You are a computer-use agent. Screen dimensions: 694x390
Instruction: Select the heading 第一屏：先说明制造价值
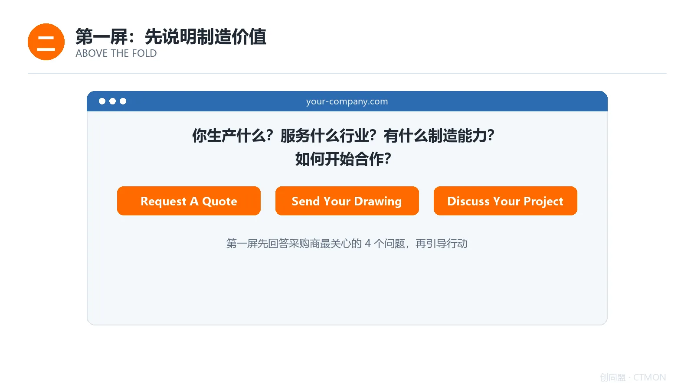171,36
